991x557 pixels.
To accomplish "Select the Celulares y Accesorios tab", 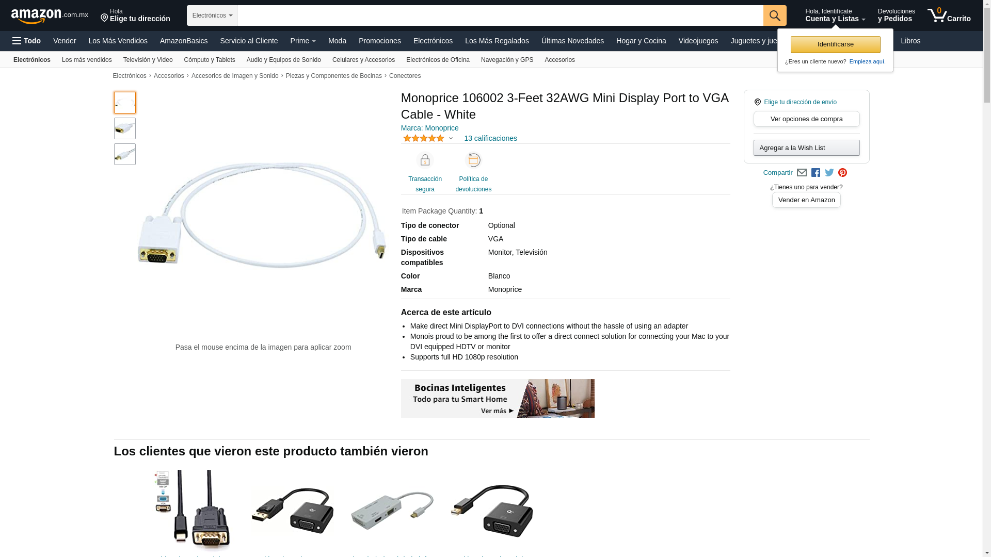I will pos(363,60).
